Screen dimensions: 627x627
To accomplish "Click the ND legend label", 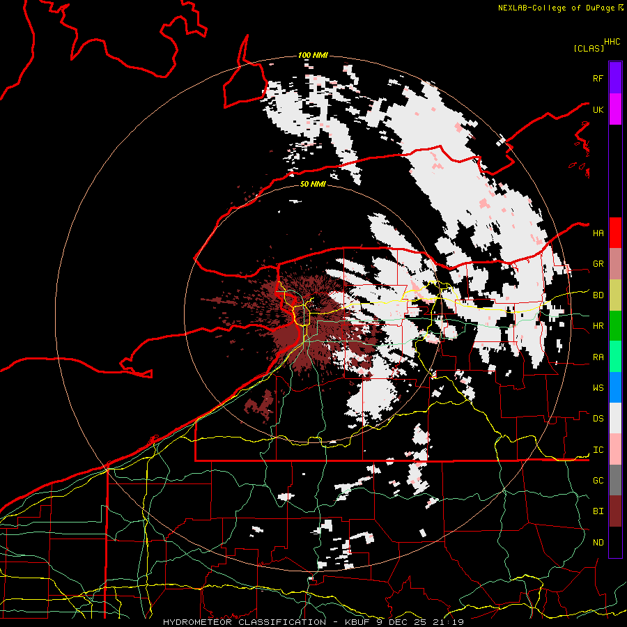I will (x=598, y=543).
